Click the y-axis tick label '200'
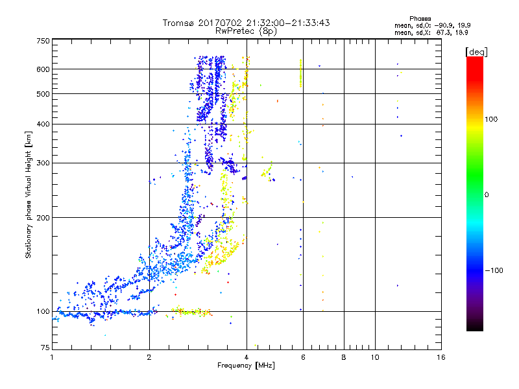The image size is (519, 389). [x=43, y=218]
